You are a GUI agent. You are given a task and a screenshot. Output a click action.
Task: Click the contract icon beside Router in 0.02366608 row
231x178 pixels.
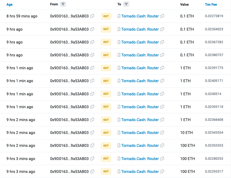pyautogui.click(x=119, y=120)
